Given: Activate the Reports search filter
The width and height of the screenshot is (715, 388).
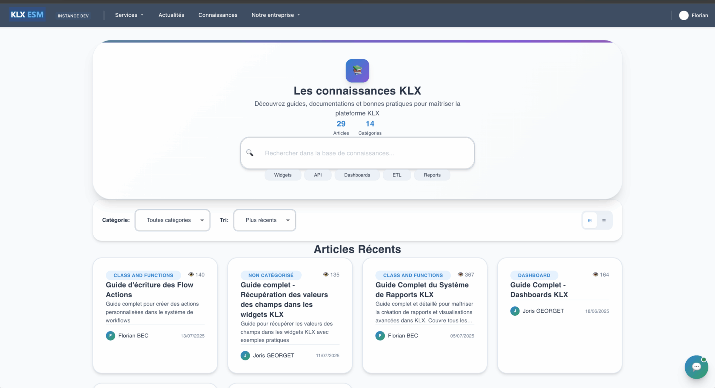Looking at the screenshot, I should [432, 175].
